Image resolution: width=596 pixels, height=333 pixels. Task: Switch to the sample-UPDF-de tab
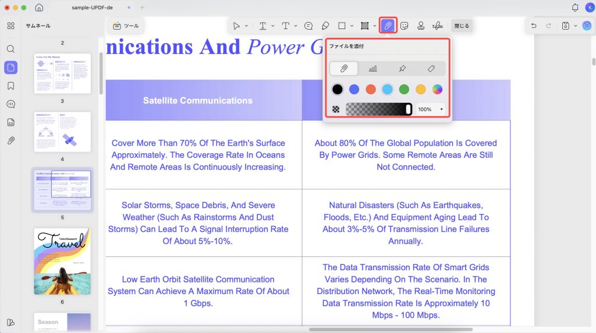(93, 7)
